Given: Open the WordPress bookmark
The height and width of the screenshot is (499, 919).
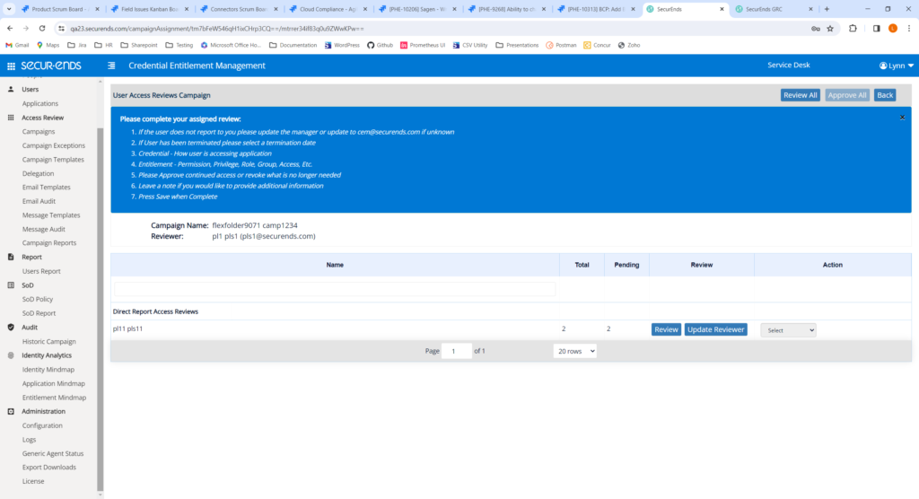Looking at the screenshot, I should (x=342, y=45).
